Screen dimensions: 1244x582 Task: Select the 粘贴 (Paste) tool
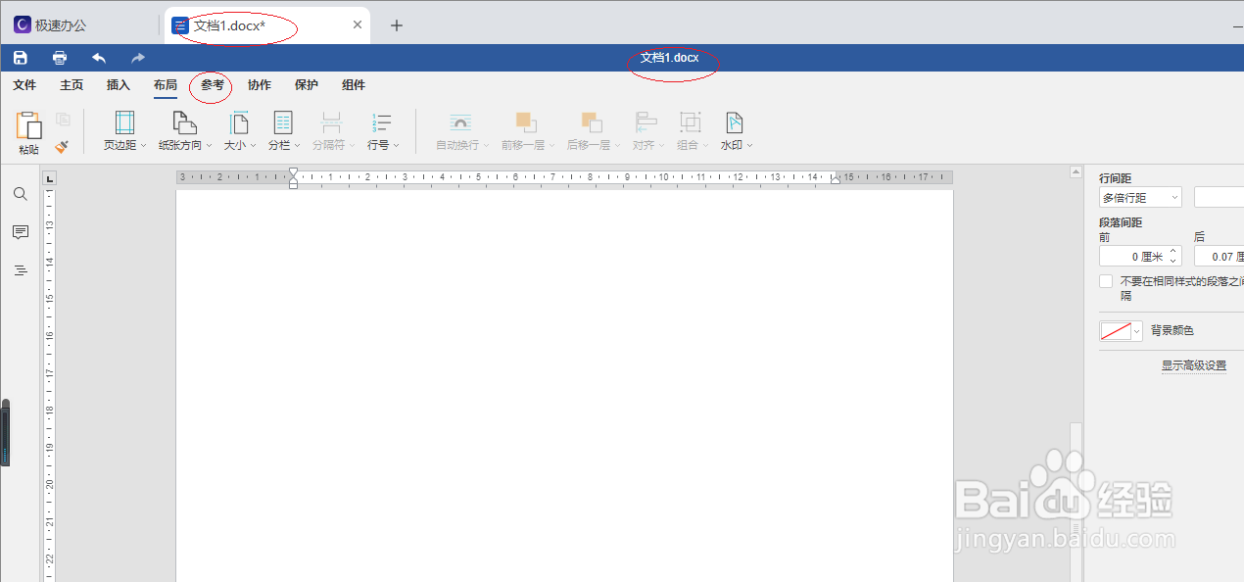click(x=28, y=130)
